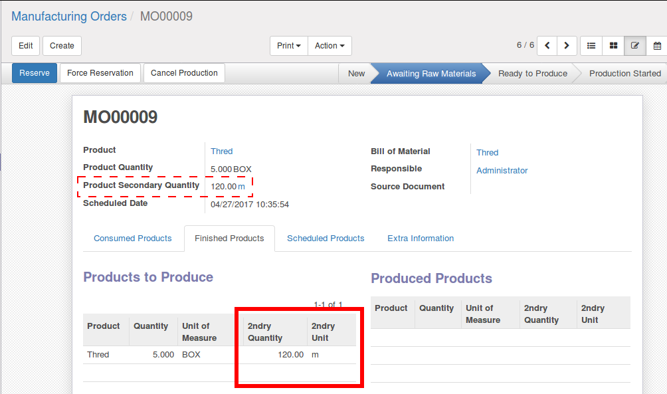The image size is (667, 394).
Task: Click the Produced Products heading
Action: pos(431,278)
